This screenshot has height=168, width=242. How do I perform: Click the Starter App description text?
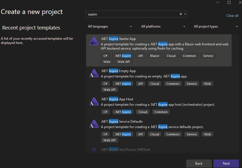pos(165,46)
